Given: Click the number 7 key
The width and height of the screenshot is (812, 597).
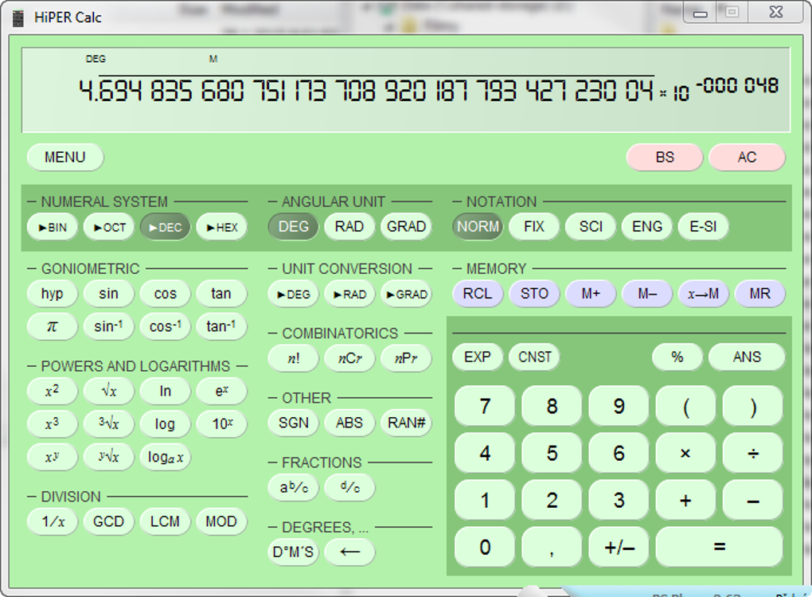Looking at the screenshot, I should [485, 407].
